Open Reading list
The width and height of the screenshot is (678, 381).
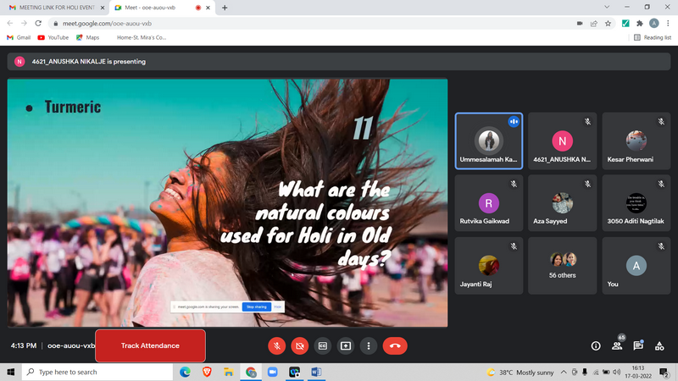click(x=653, y=37)
